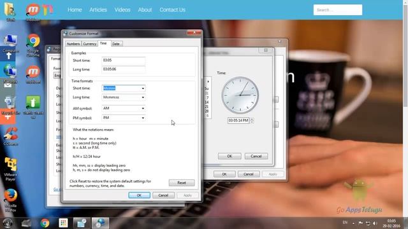Launch CCleaner from the desktop

[10, 136]
